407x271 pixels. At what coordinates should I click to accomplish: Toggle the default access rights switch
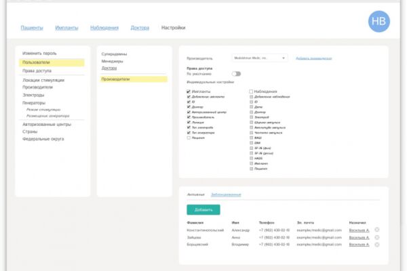click(x=236, y=74)
